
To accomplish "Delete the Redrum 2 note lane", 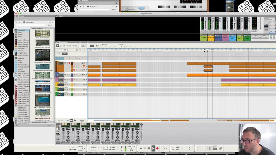I will coord(86,75).
